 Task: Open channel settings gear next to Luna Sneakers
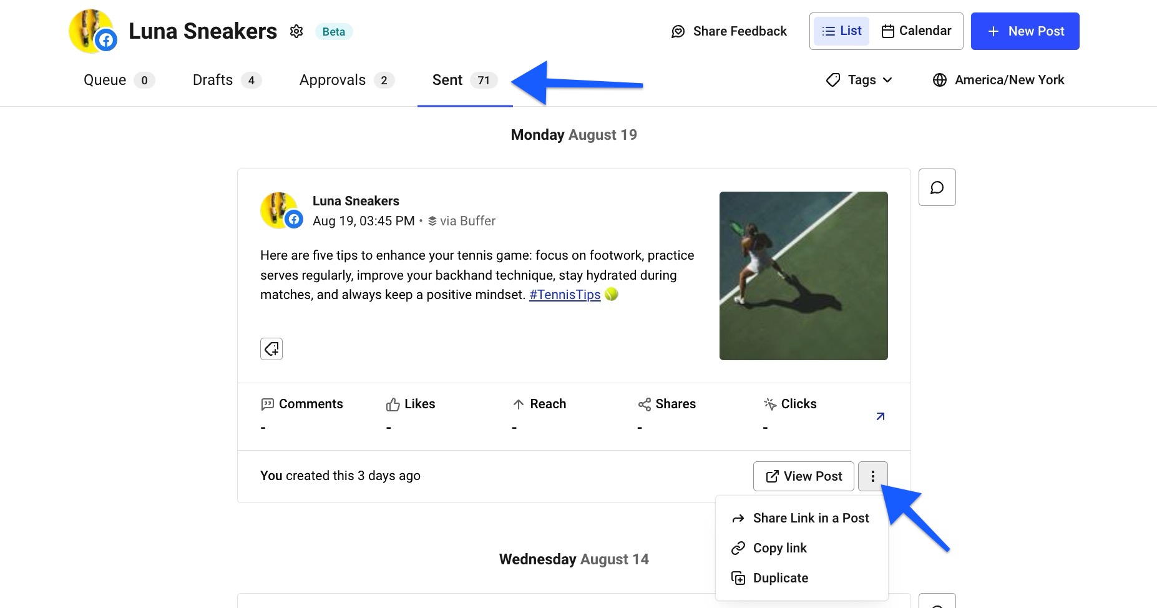[296, 31]
